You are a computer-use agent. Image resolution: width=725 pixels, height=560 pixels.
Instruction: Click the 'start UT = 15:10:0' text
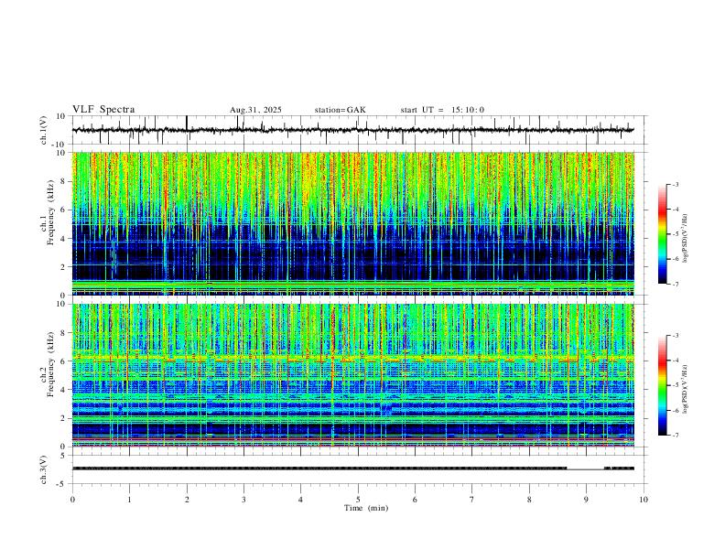coord(442,110)
